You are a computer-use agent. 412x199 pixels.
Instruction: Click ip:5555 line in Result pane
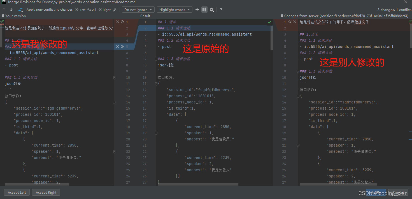coord(205,34)
